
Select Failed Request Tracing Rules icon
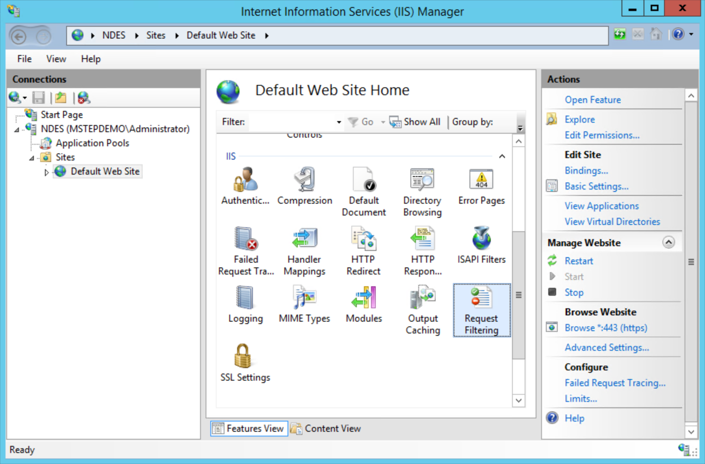coord(246,251)
